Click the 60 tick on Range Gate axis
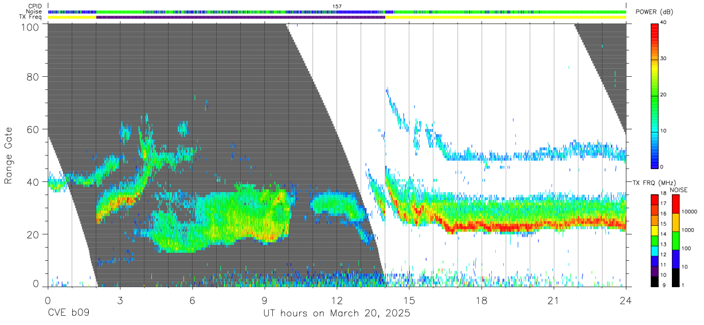This screenshot has width=704, height=325. click(32, 129)
